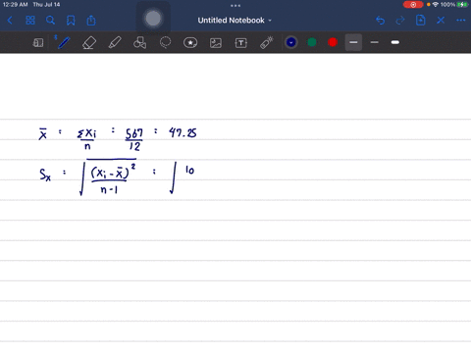Redo the last undone stroke
This screenshot has height=353, width=471.
tap(400, 21)
